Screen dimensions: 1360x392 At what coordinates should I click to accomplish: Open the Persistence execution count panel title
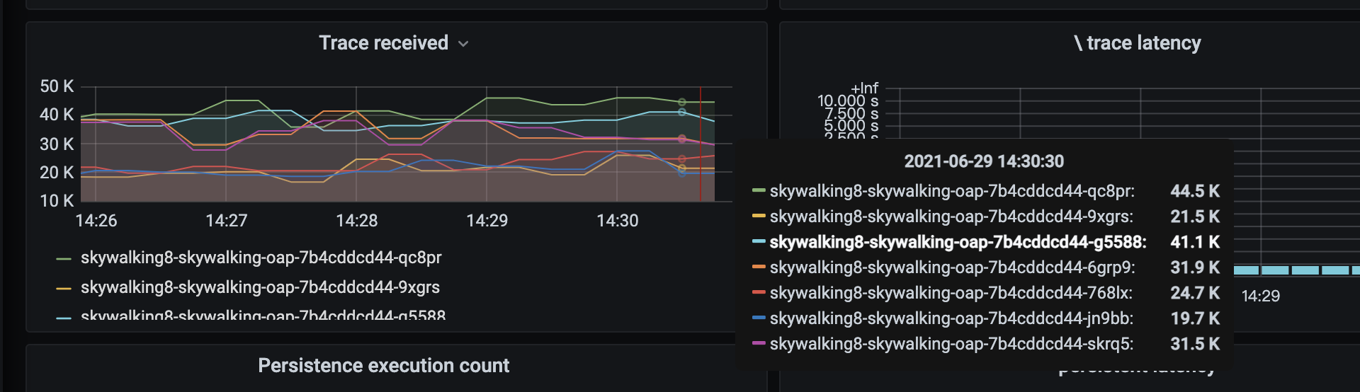(383, 366)
